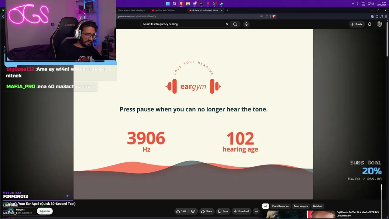This screenshot has height=219, width=389.
Task: Dislike the ear age video
Action: click(193, 211)
